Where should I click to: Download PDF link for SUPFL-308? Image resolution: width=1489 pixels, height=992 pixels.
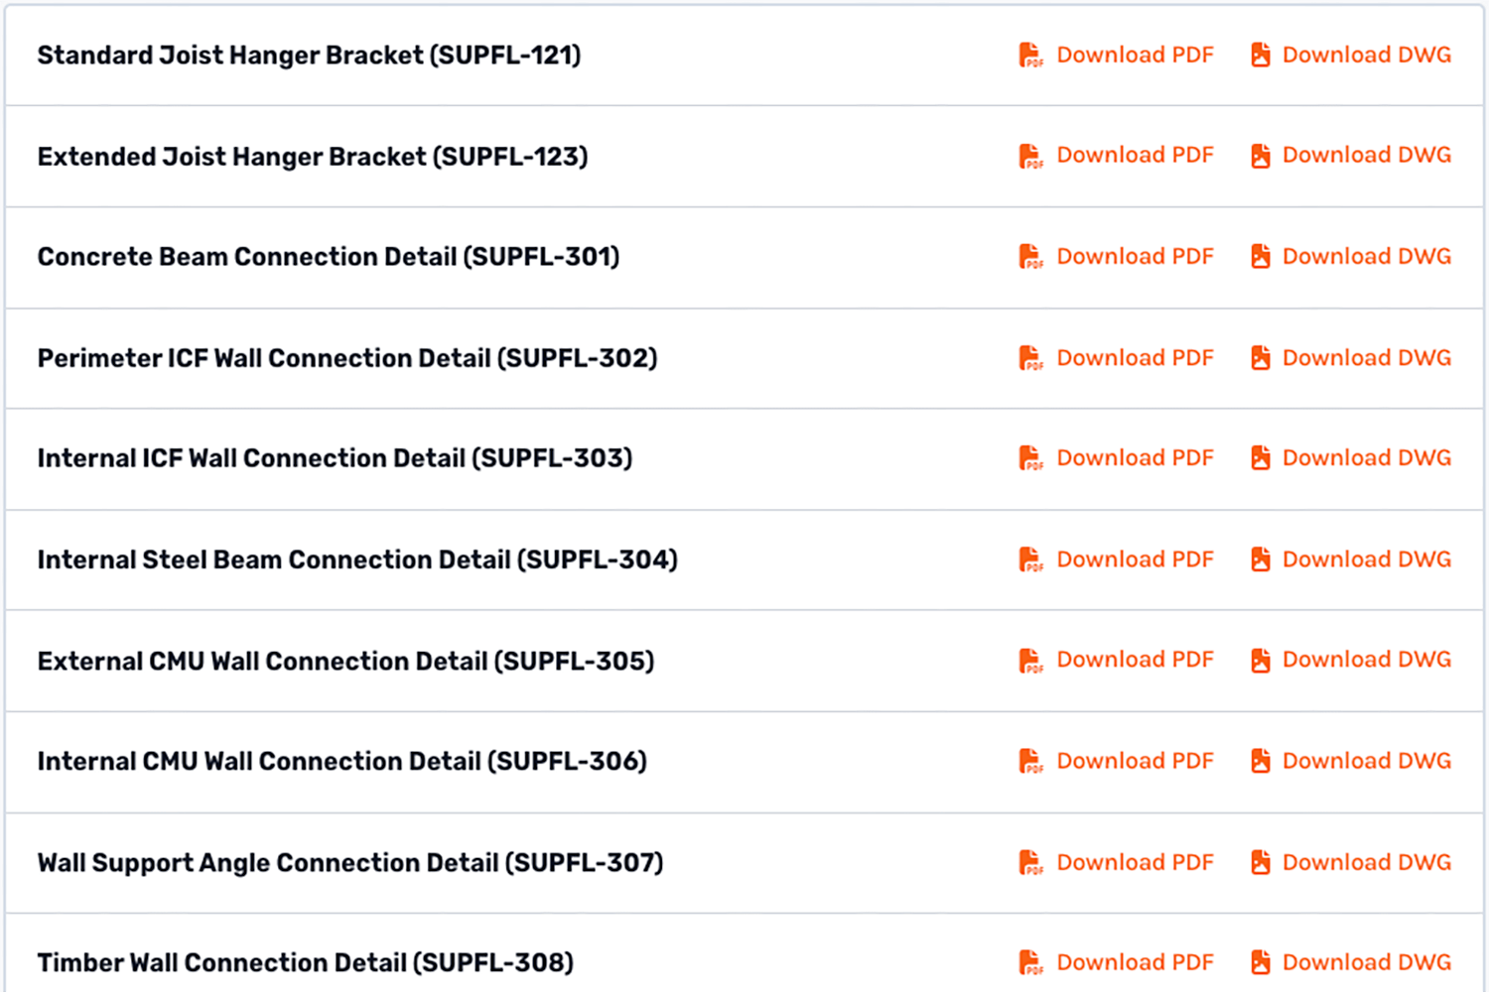[x=1135, y=962]
